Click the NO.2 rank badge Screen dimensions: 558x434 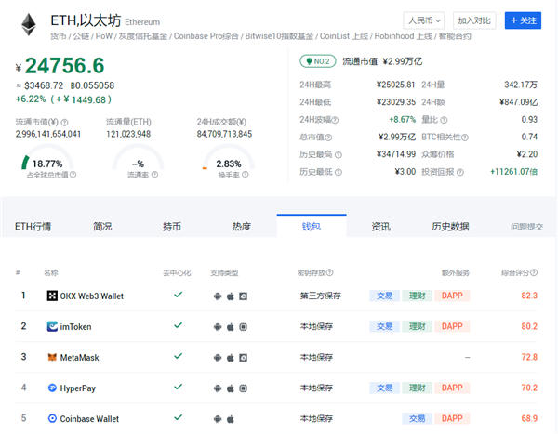[318, 61]
